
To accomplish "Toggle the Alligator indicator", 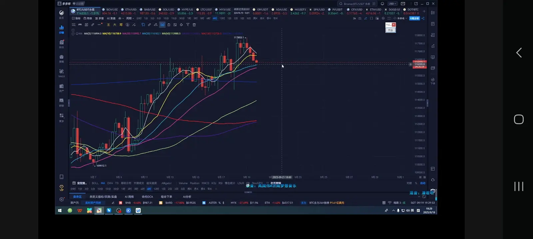I will coord(167,183).
